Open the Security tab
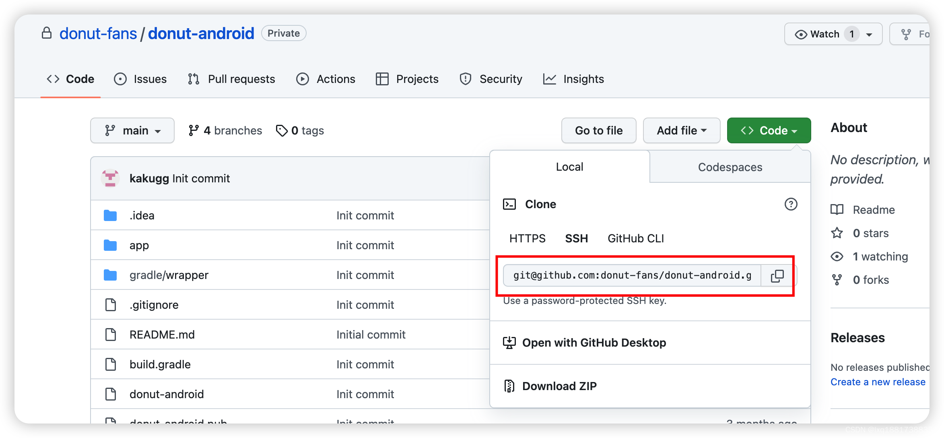Screen dimensions: 944x438 [491, 79]
